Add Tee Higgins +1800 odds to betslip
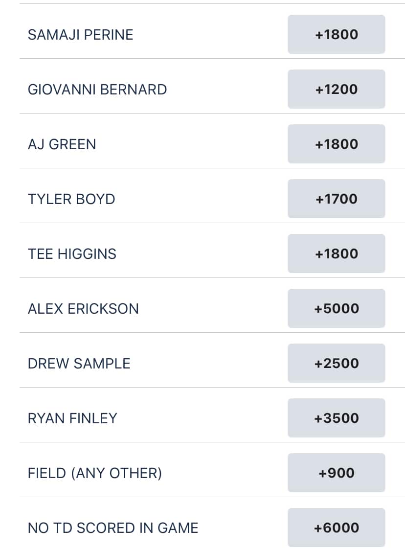This screenshot has height=552, width=405. coord(337,253)
